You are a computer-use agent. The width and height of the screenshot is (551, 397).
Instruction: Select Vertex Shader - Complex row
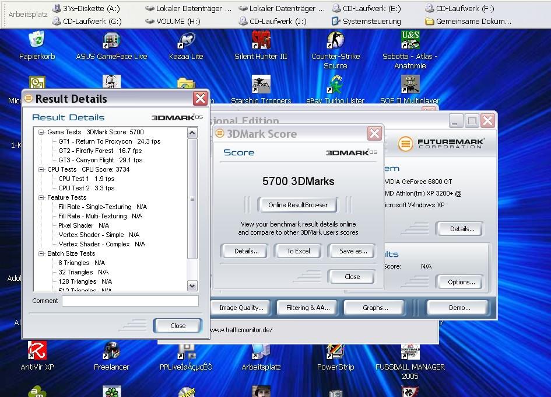tap(101, 244)
